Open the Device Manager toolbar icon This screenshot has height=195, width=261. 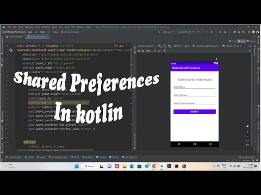(239, 32)
